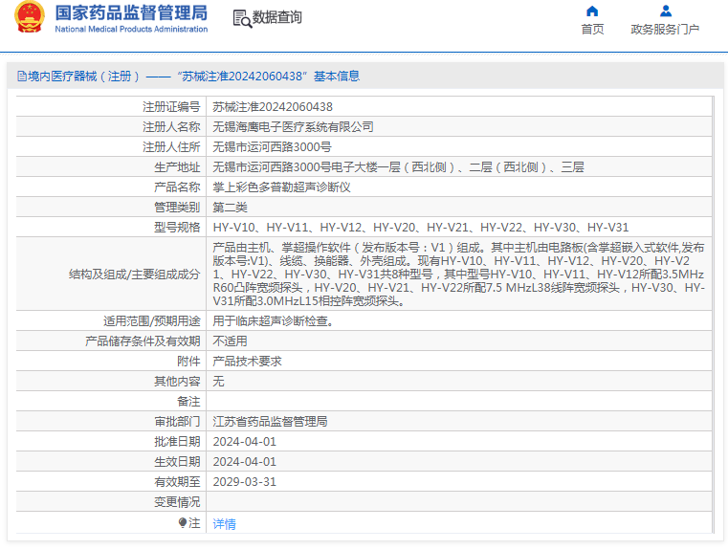Click the 其他内容 row label

coord(177,382)
